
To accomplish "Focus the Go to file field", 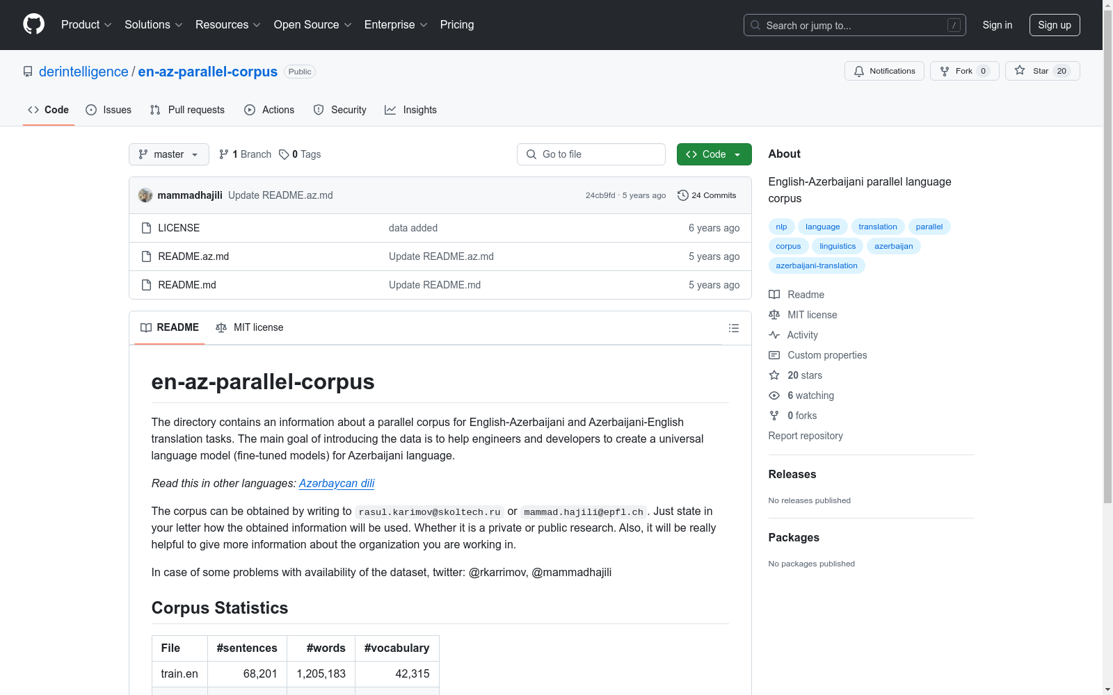I will [591, 154].
